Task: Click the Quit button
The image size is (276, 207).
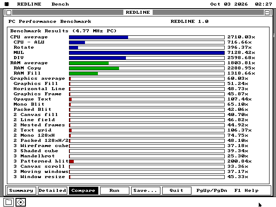Action: [x=176, y=191]
